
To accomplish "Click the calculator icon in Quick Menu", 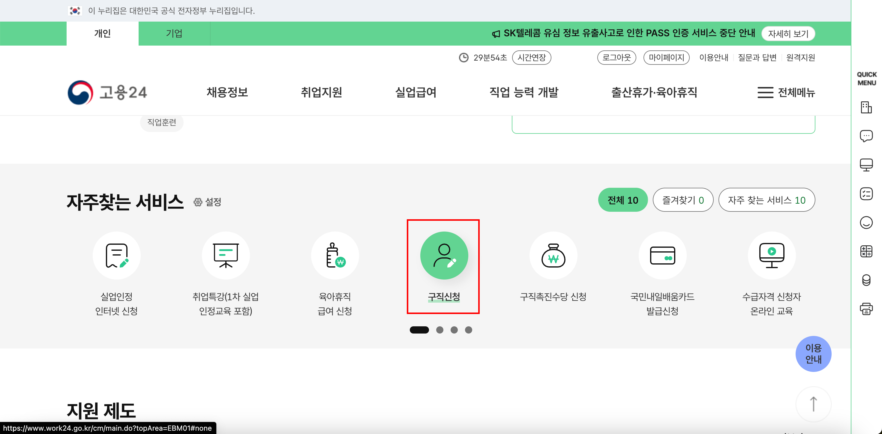I will point(866,251).
